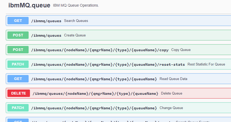Click the PATCH badge for Change Queue
The width and height of the screenshot is (231, 122).
[18, 108]
